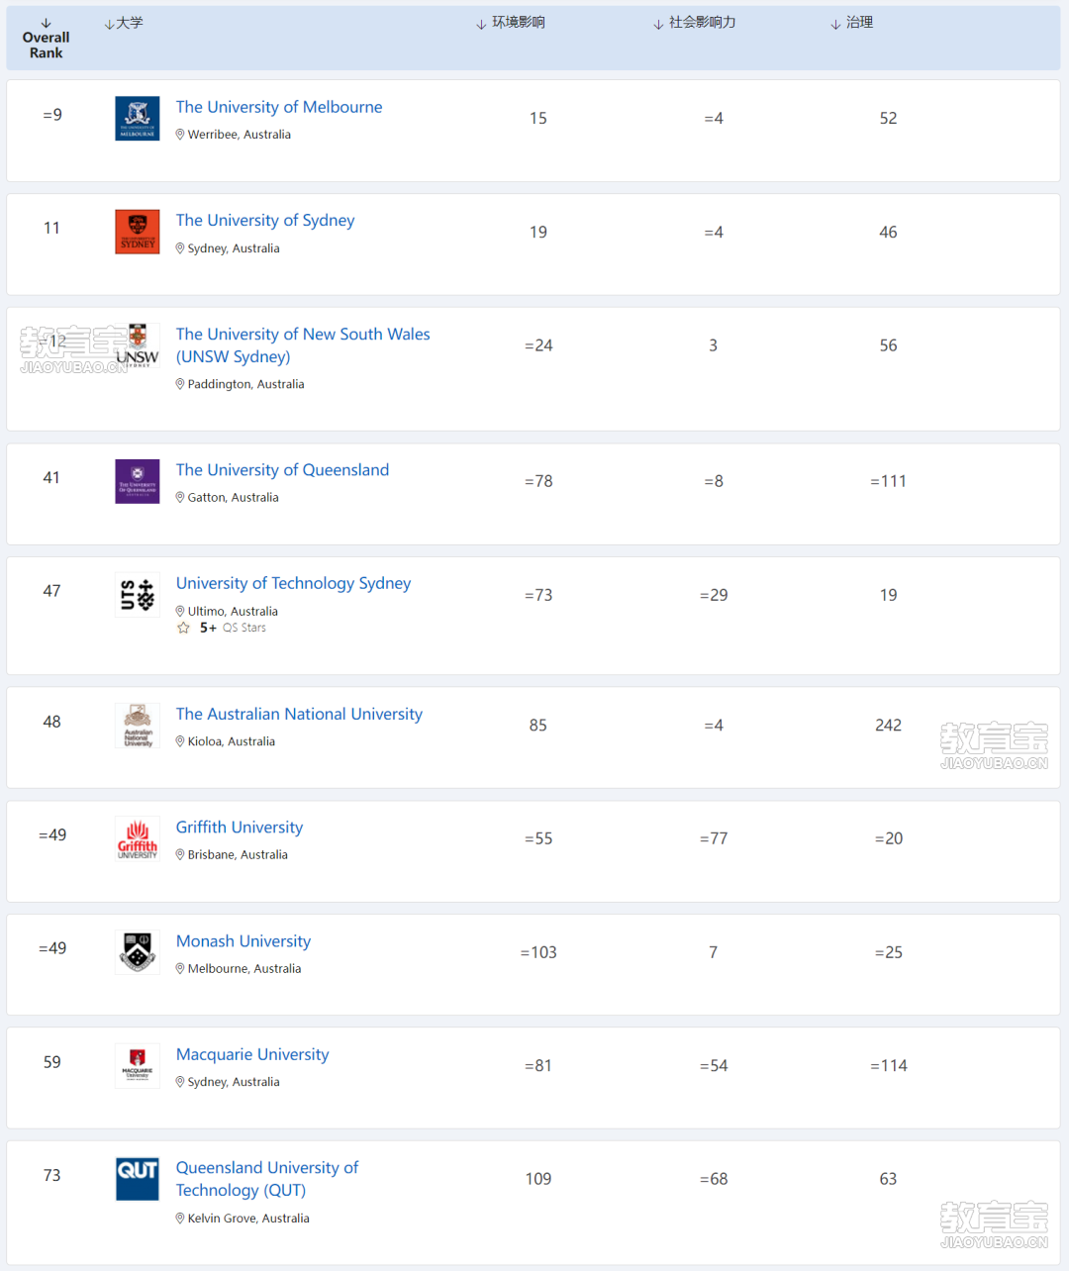The image size is (1069, 1271).
Task: Click location pin beside Werribee, Australia
Action: coord(180,135)
